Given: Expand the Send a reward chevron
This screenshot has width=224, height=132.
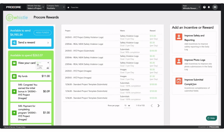Looking at the screenshot, I should [48, 43].
